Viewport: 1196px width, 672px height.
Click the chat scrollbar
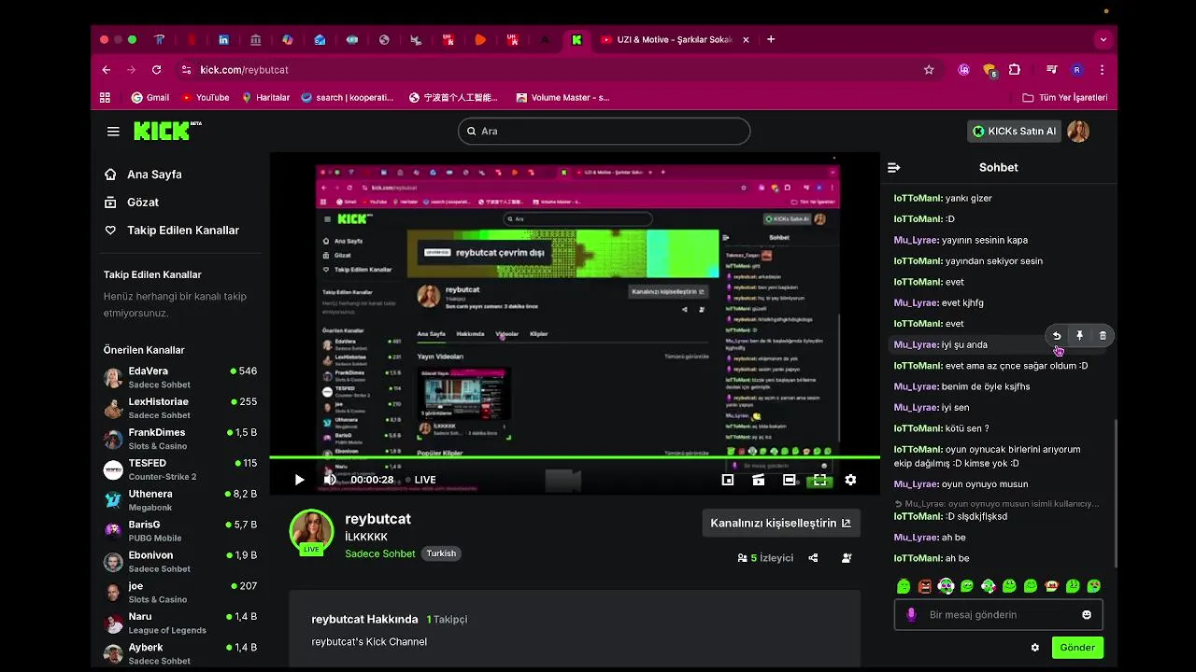tap(1115, 493)
